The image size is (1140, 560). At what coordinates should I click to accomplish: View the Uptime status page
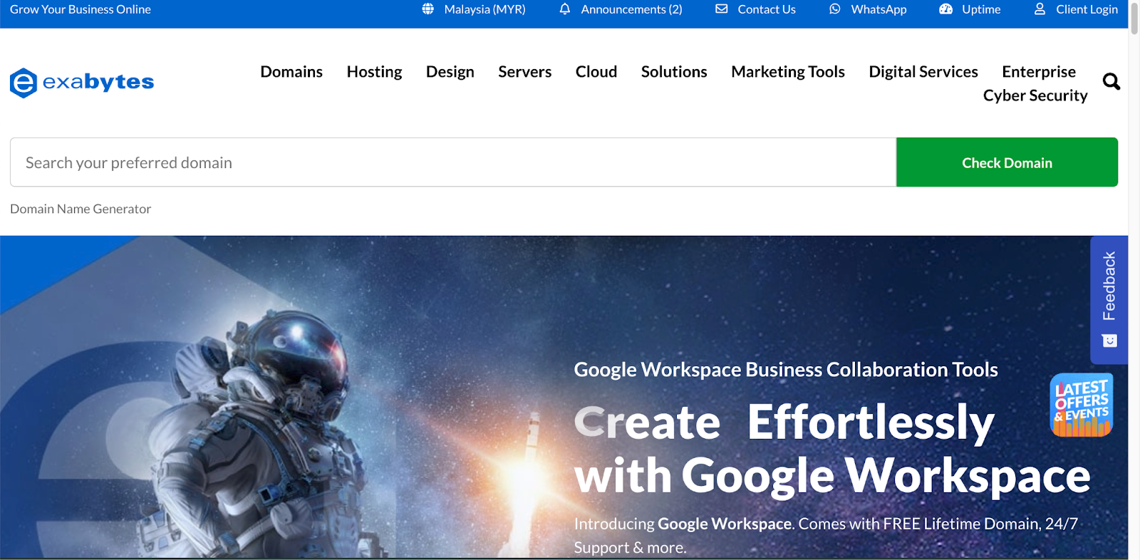pyautogui.click(x=981, y=9)
